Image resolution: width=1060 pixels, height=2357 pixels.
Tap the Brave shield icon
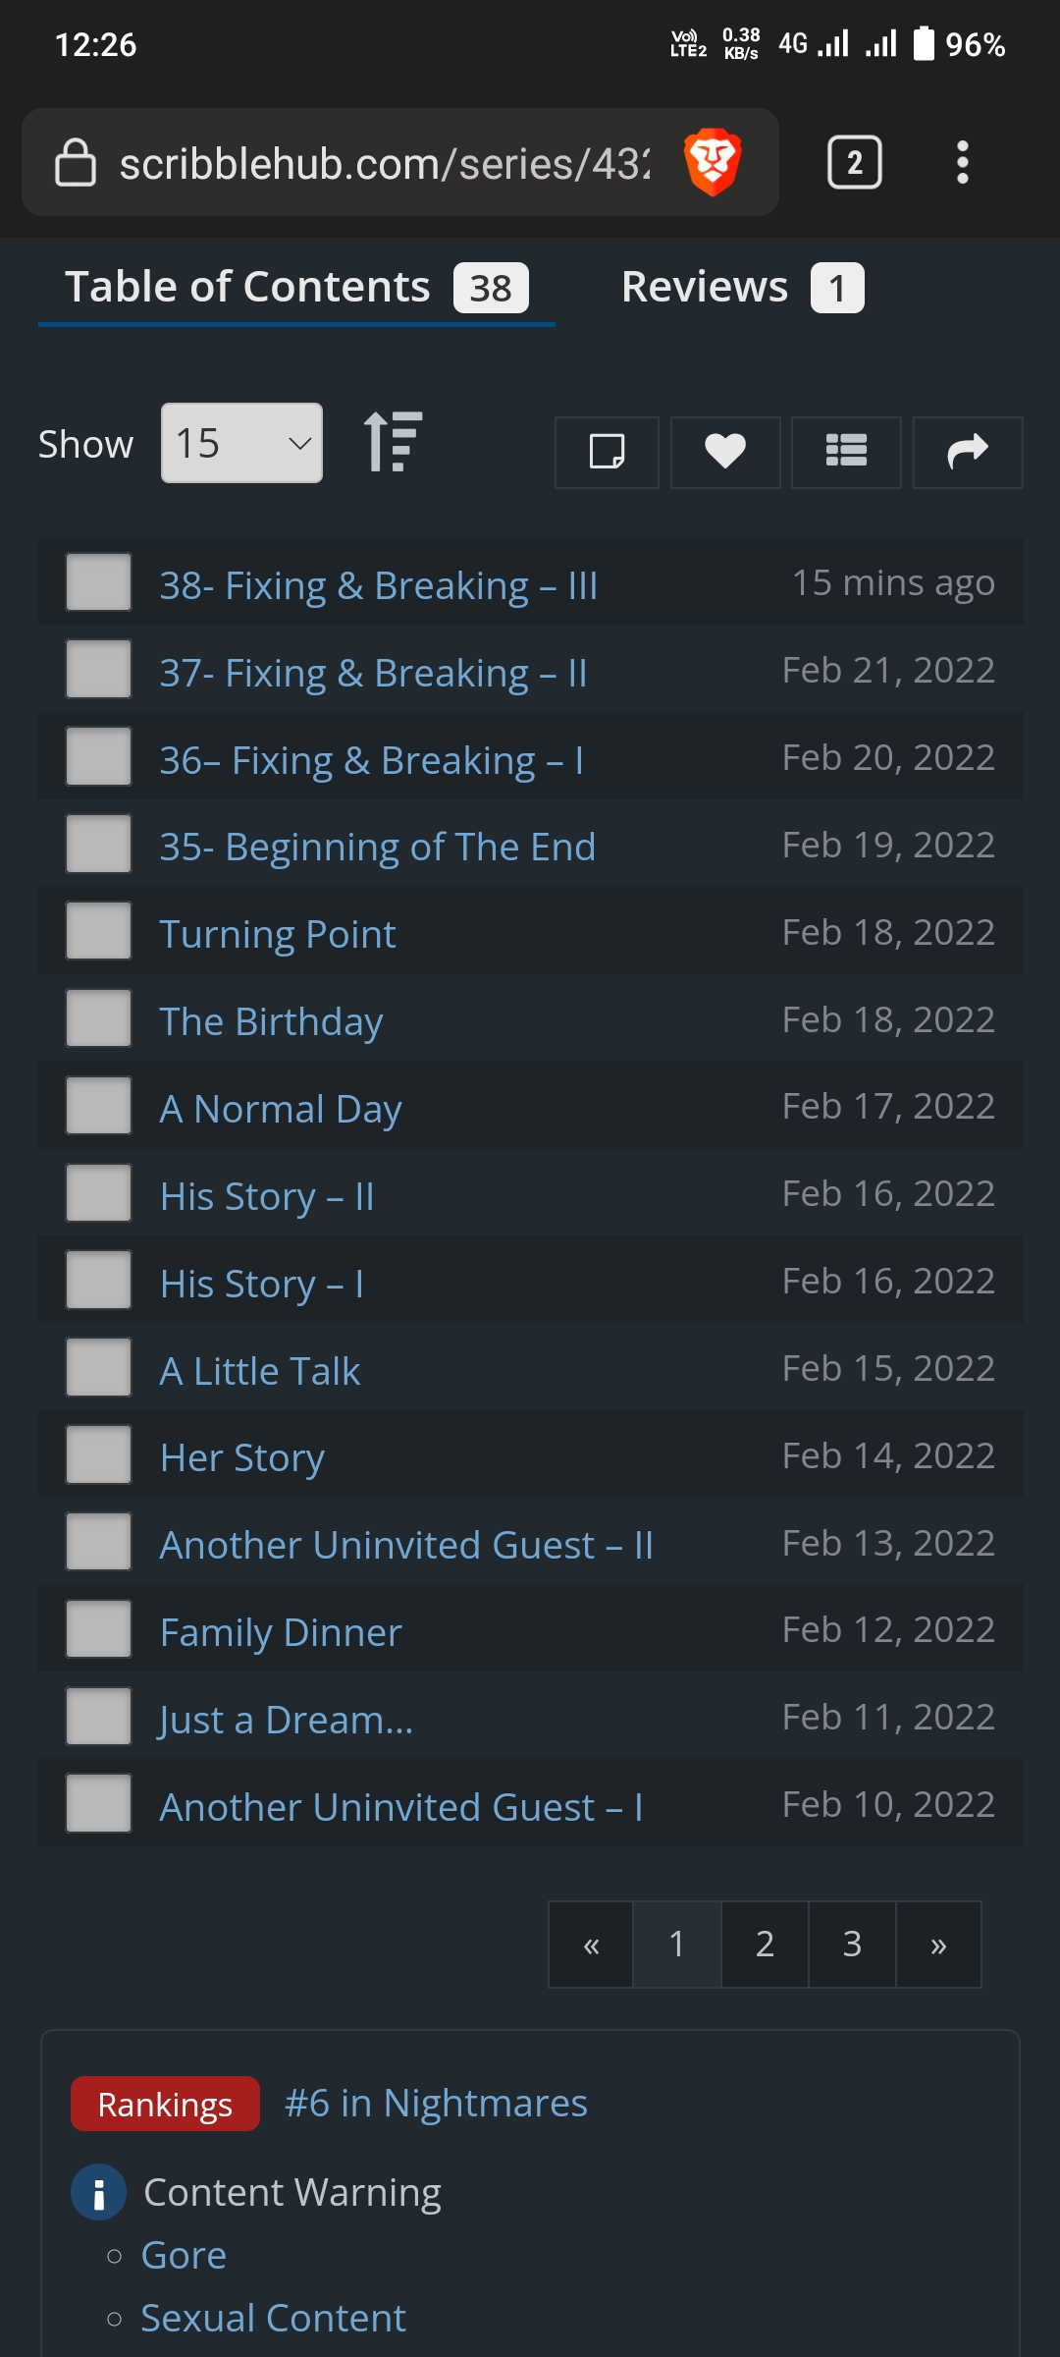point(713,162)
